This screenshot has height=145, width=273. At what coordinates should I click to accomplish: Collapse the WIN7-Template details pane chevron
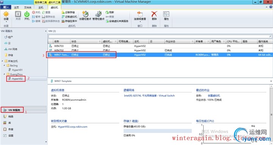271,81
